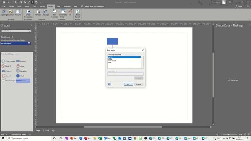Screen dimensions: 251x141
Task: Collapse the Shapes pane with its arrow
Action: 31,25
